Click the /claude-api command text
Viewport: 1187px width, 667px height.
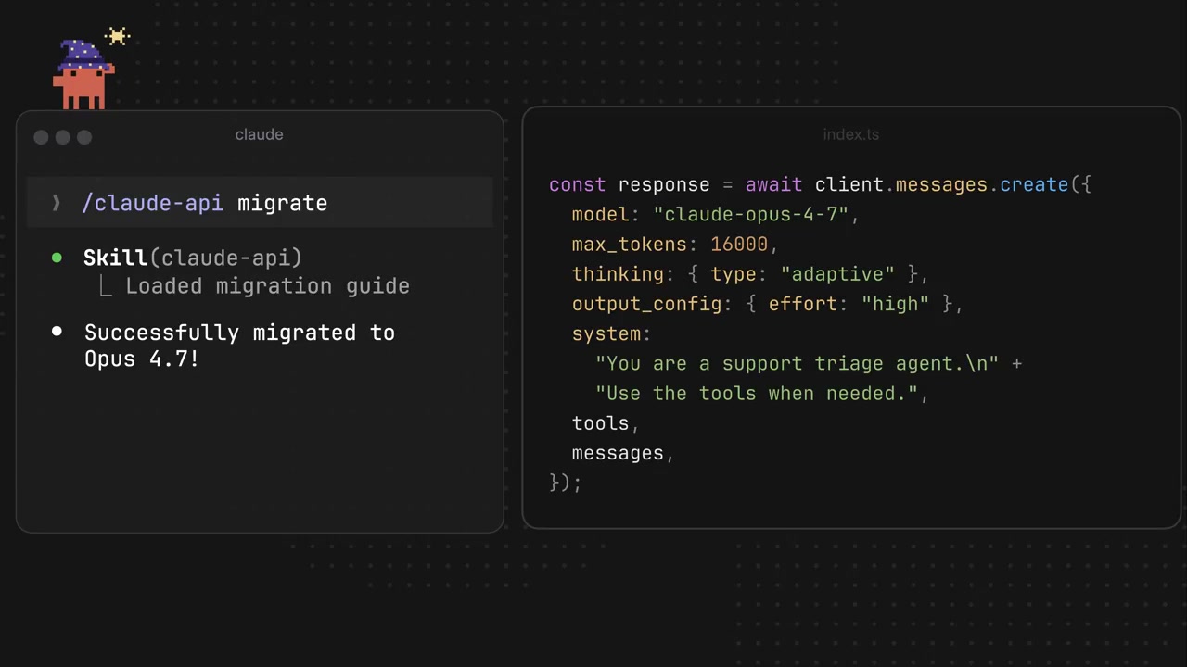[x=153, y=203]
